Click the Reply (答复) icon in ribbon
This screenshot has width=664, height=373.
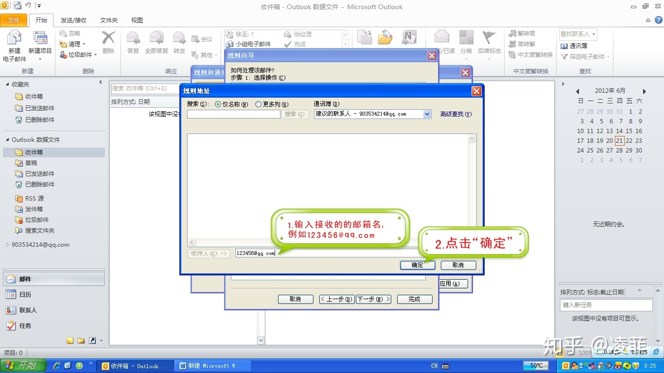pos(133,38)
